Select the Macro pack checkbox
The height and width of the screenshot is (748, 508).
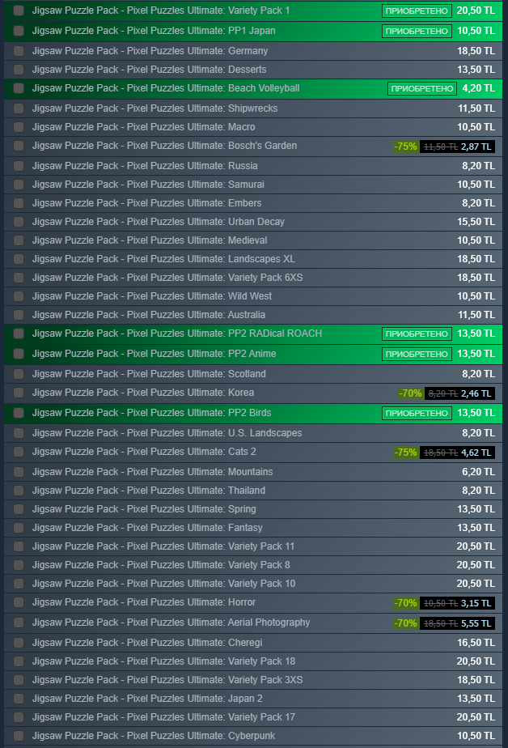pos(19,127)
